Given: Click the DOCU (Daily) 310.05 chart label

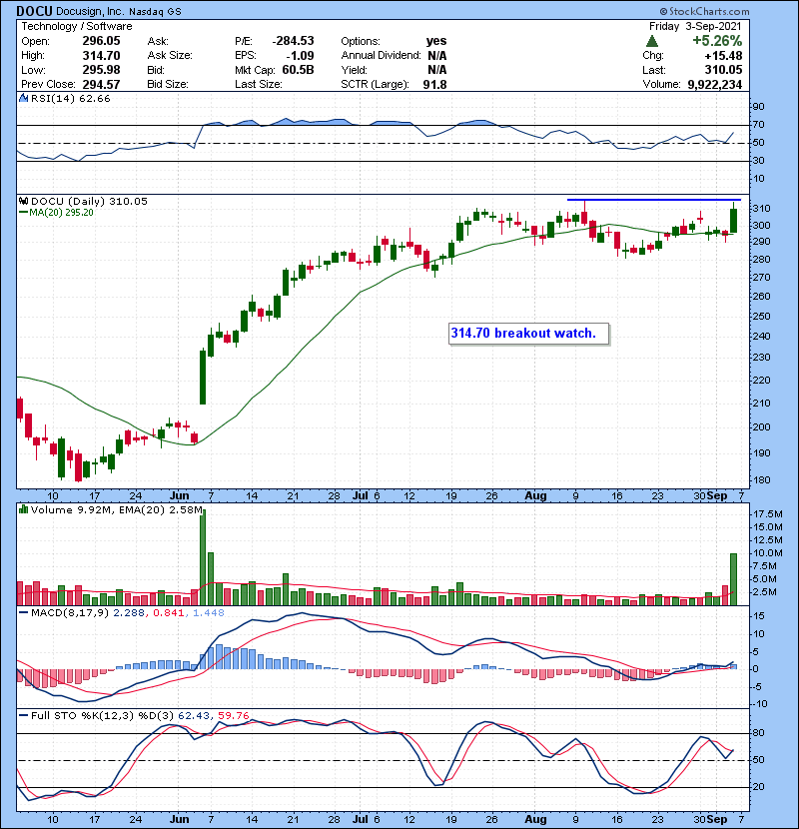Looking at the screenshot, I should pos(89,201).
